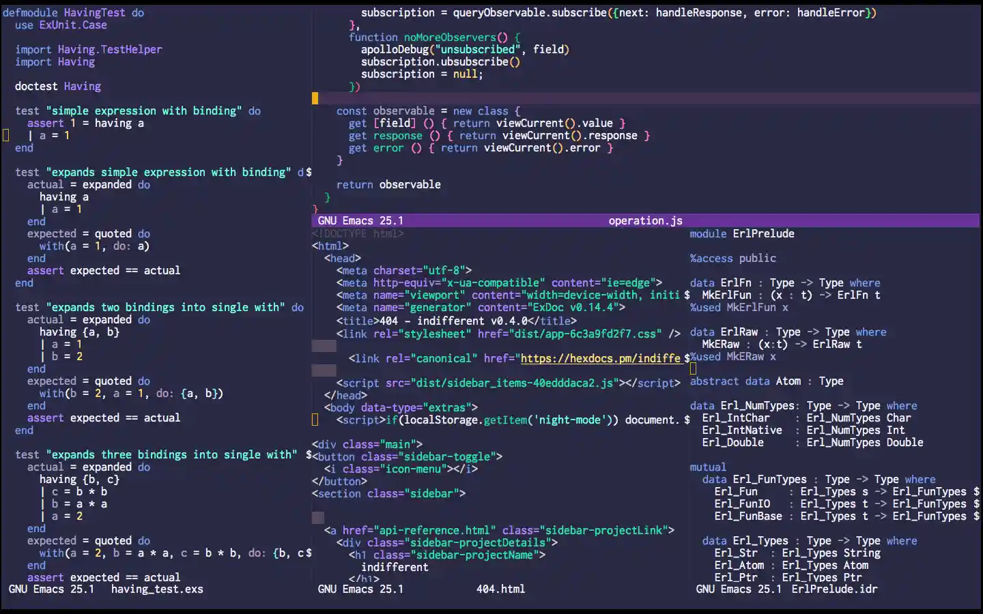
Task: Click "Erl_Atom : Erl_Types Atom" line
Action: coord(791,565)
